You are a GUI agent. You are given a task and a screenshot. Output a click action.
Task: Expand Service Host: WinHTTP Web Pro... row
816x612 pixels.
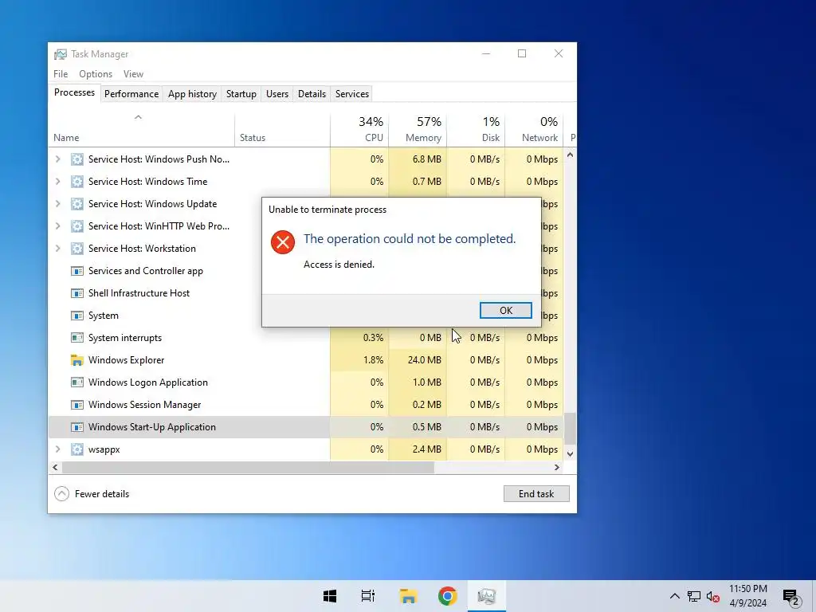pyautogui.click(x=57, y=226)
